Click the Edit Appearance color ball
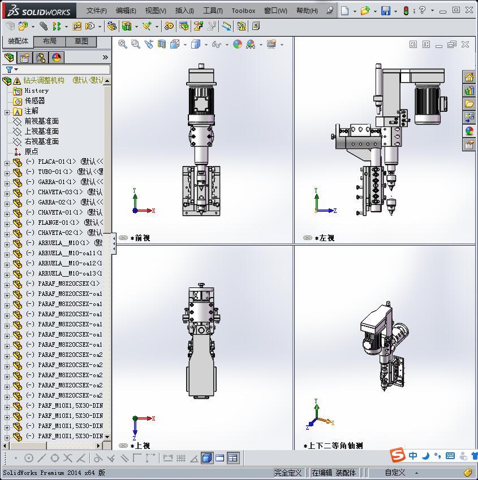 (x=238, y=45)
